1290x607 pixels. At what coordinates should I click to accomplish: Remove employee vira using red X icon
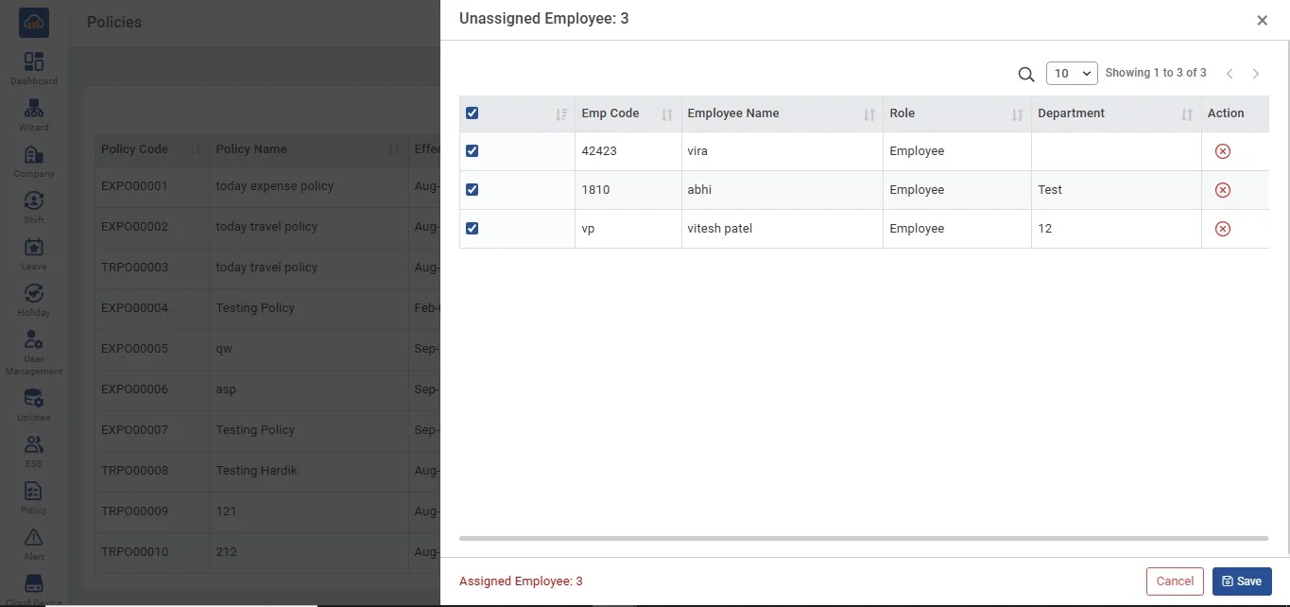1222,151
